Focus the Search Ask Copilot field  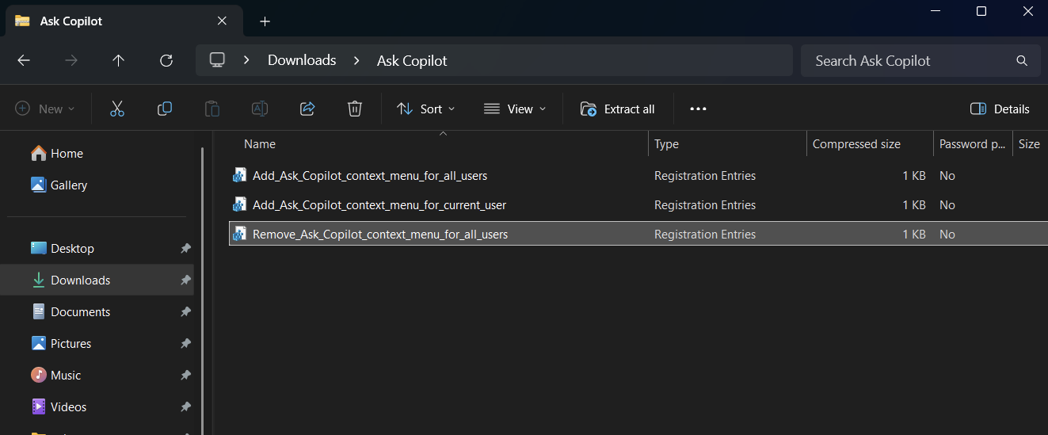(920, 61)
